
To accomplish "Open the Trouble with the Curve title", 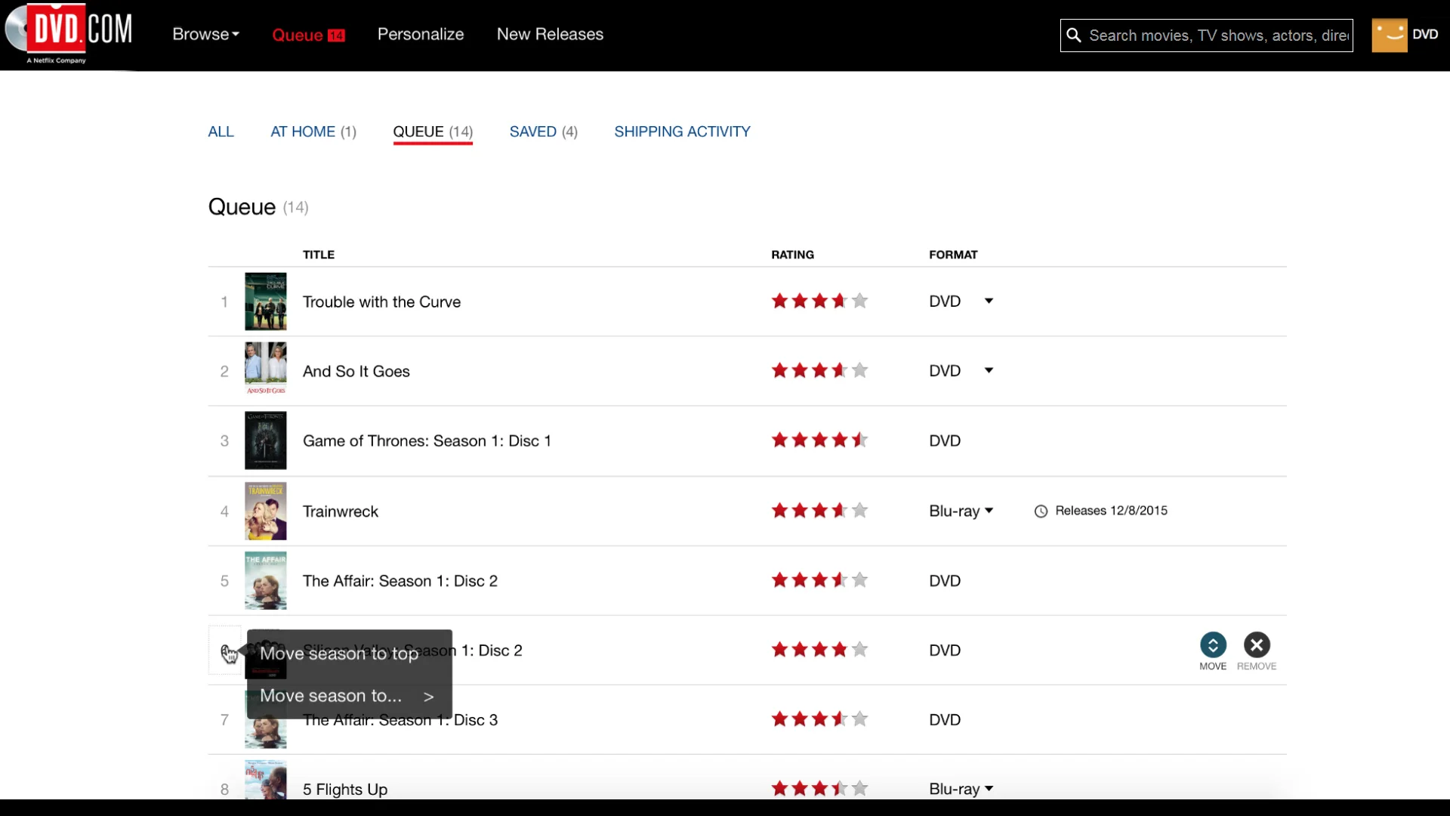I will (381, 301).
